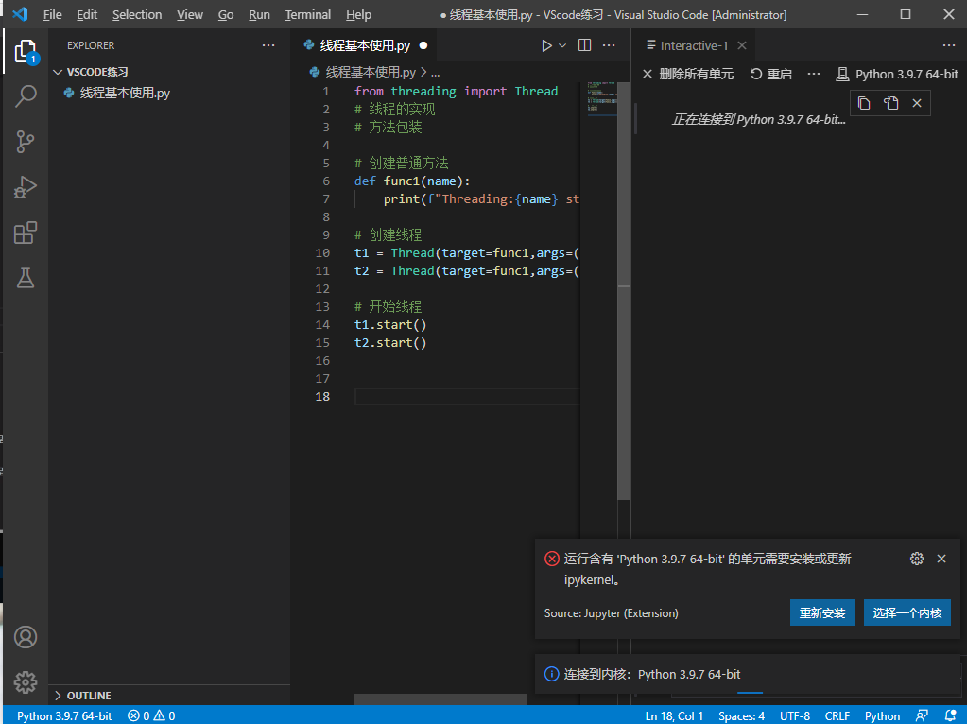This screenshot has width=967, height=724.
Task: Click the Python file icon in editor tab
Action: pos(309,45)
